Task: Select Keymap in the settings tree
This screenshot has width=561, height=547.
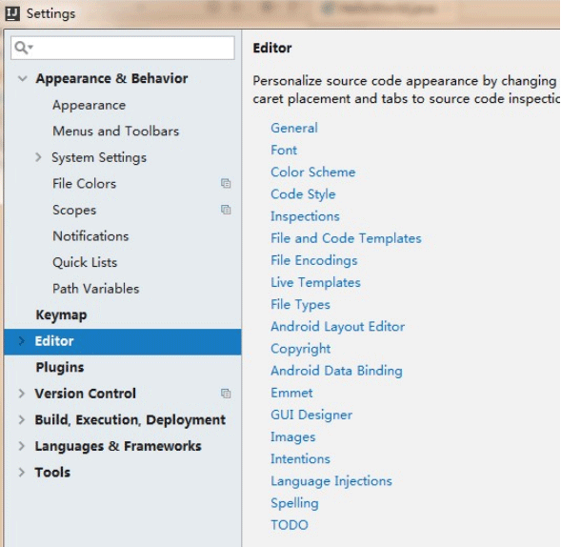Action: tap(61, 315)
